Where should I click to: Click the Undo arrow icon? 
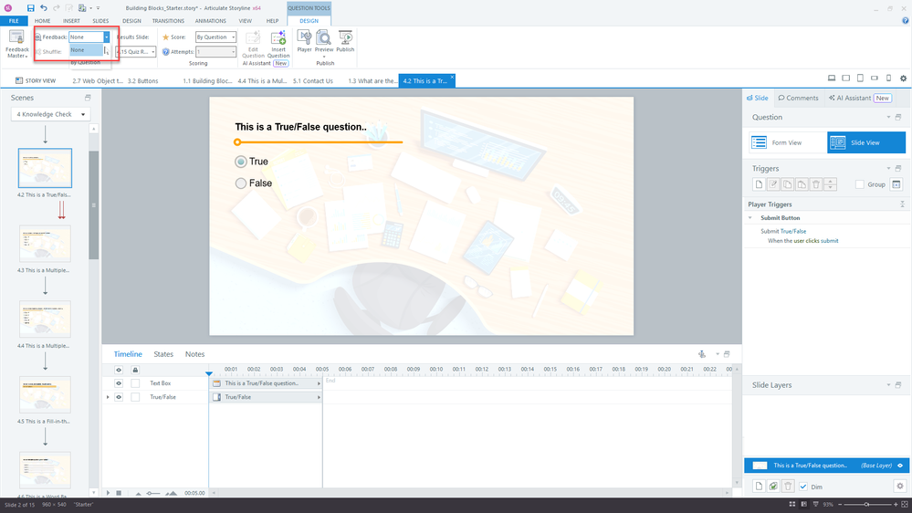coord(43,8)
